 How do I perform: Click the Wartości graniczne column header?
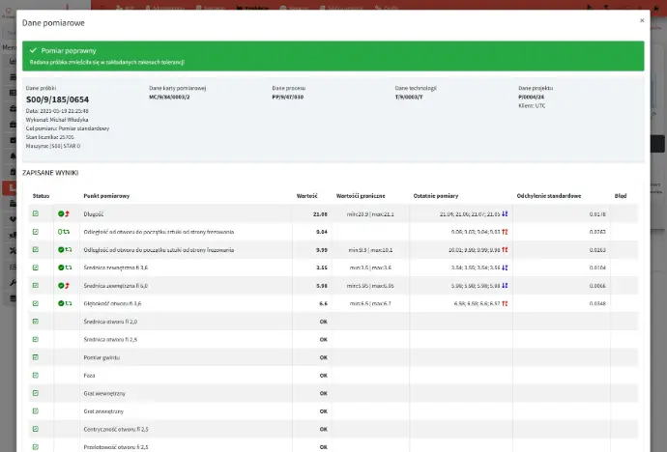(361, 196)
